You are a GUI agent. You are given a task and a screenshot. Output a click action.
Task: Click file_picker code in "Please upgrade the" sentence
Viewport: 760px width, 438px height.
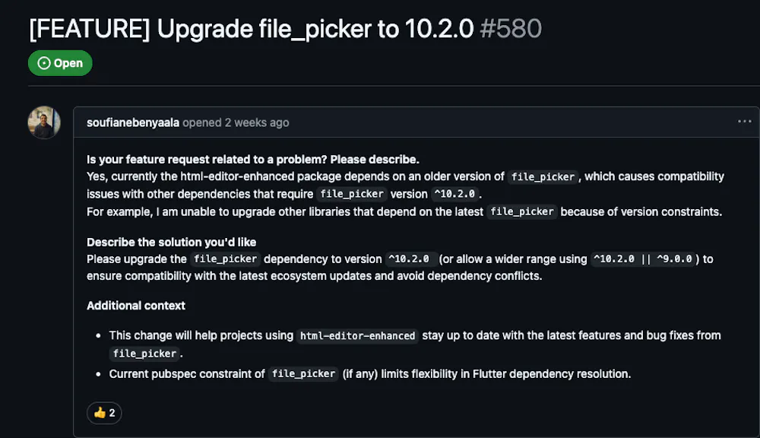pos(226,259)
